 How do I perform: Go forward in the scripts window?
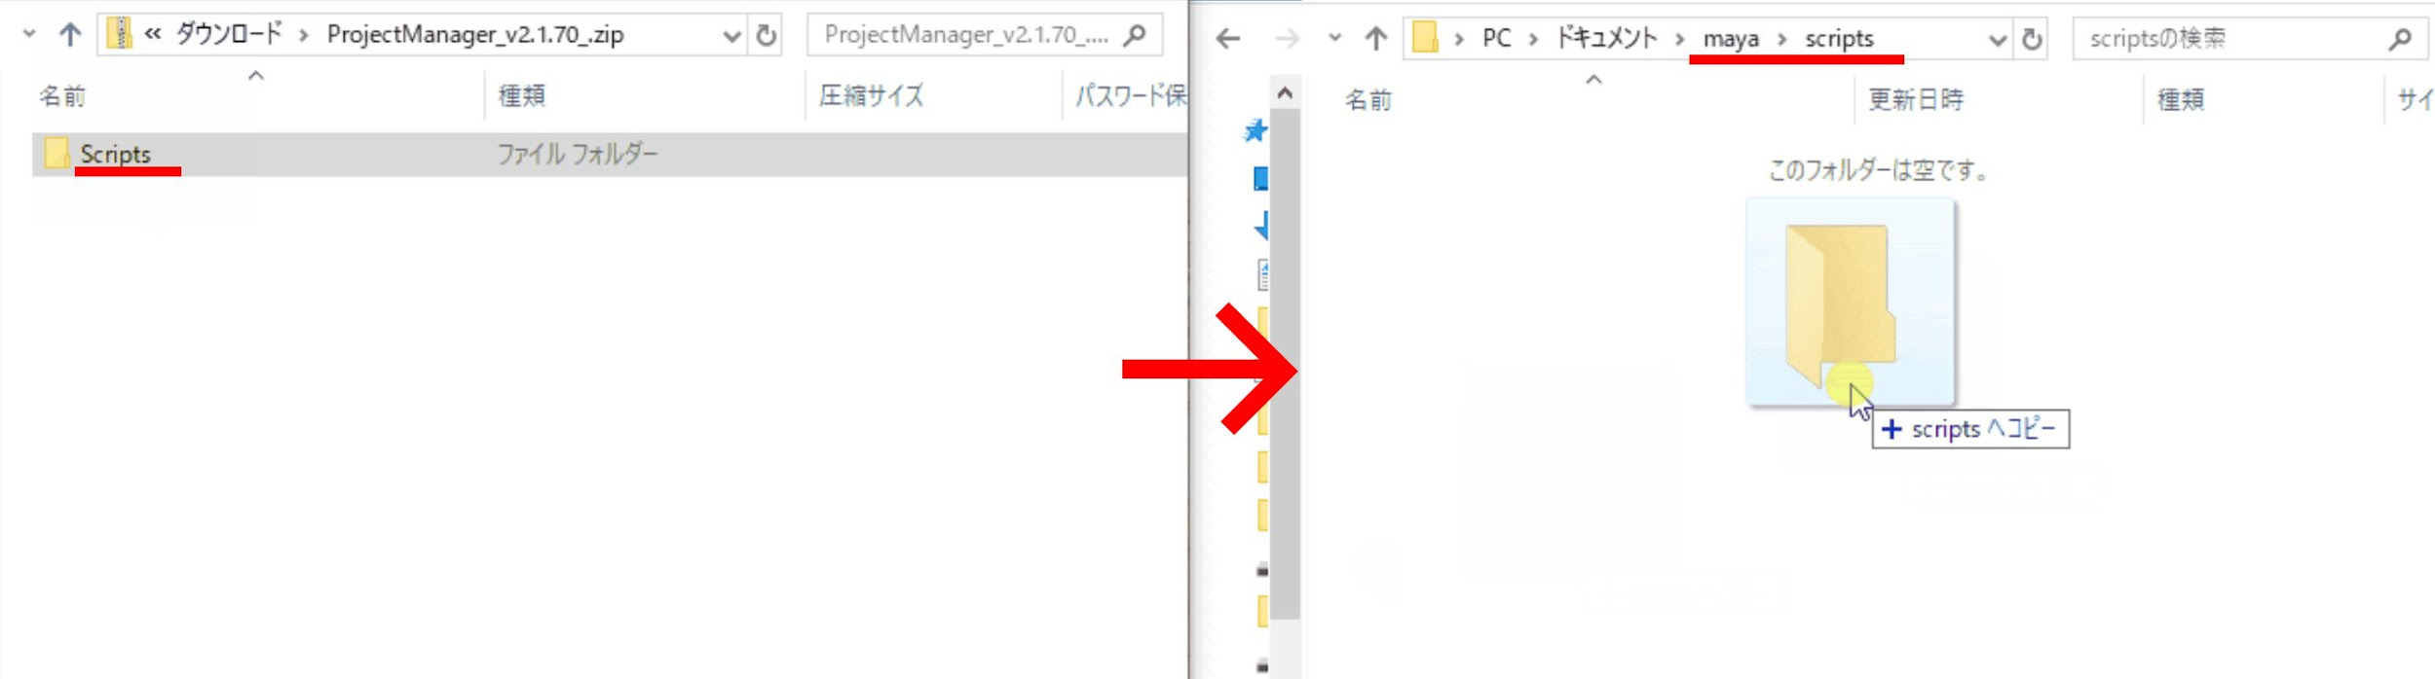click(1287, 39)
